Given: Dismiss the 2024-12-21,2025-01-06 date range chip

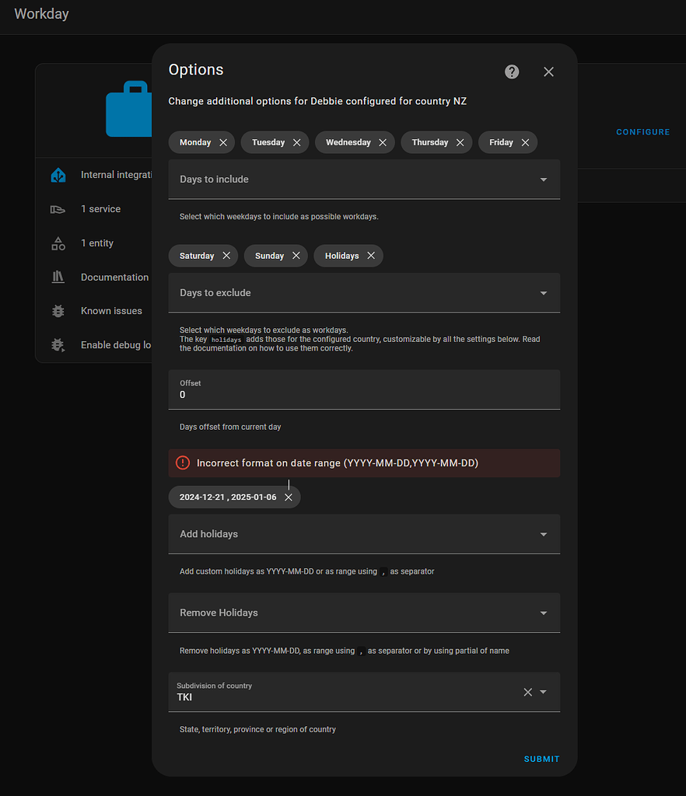Looking at the screenshot, I should [x=289, y=497].
